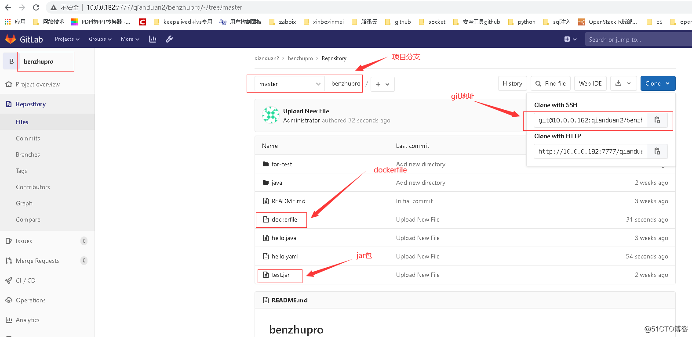
Task: Click the Issues count badge
Action: coord(84,241)
